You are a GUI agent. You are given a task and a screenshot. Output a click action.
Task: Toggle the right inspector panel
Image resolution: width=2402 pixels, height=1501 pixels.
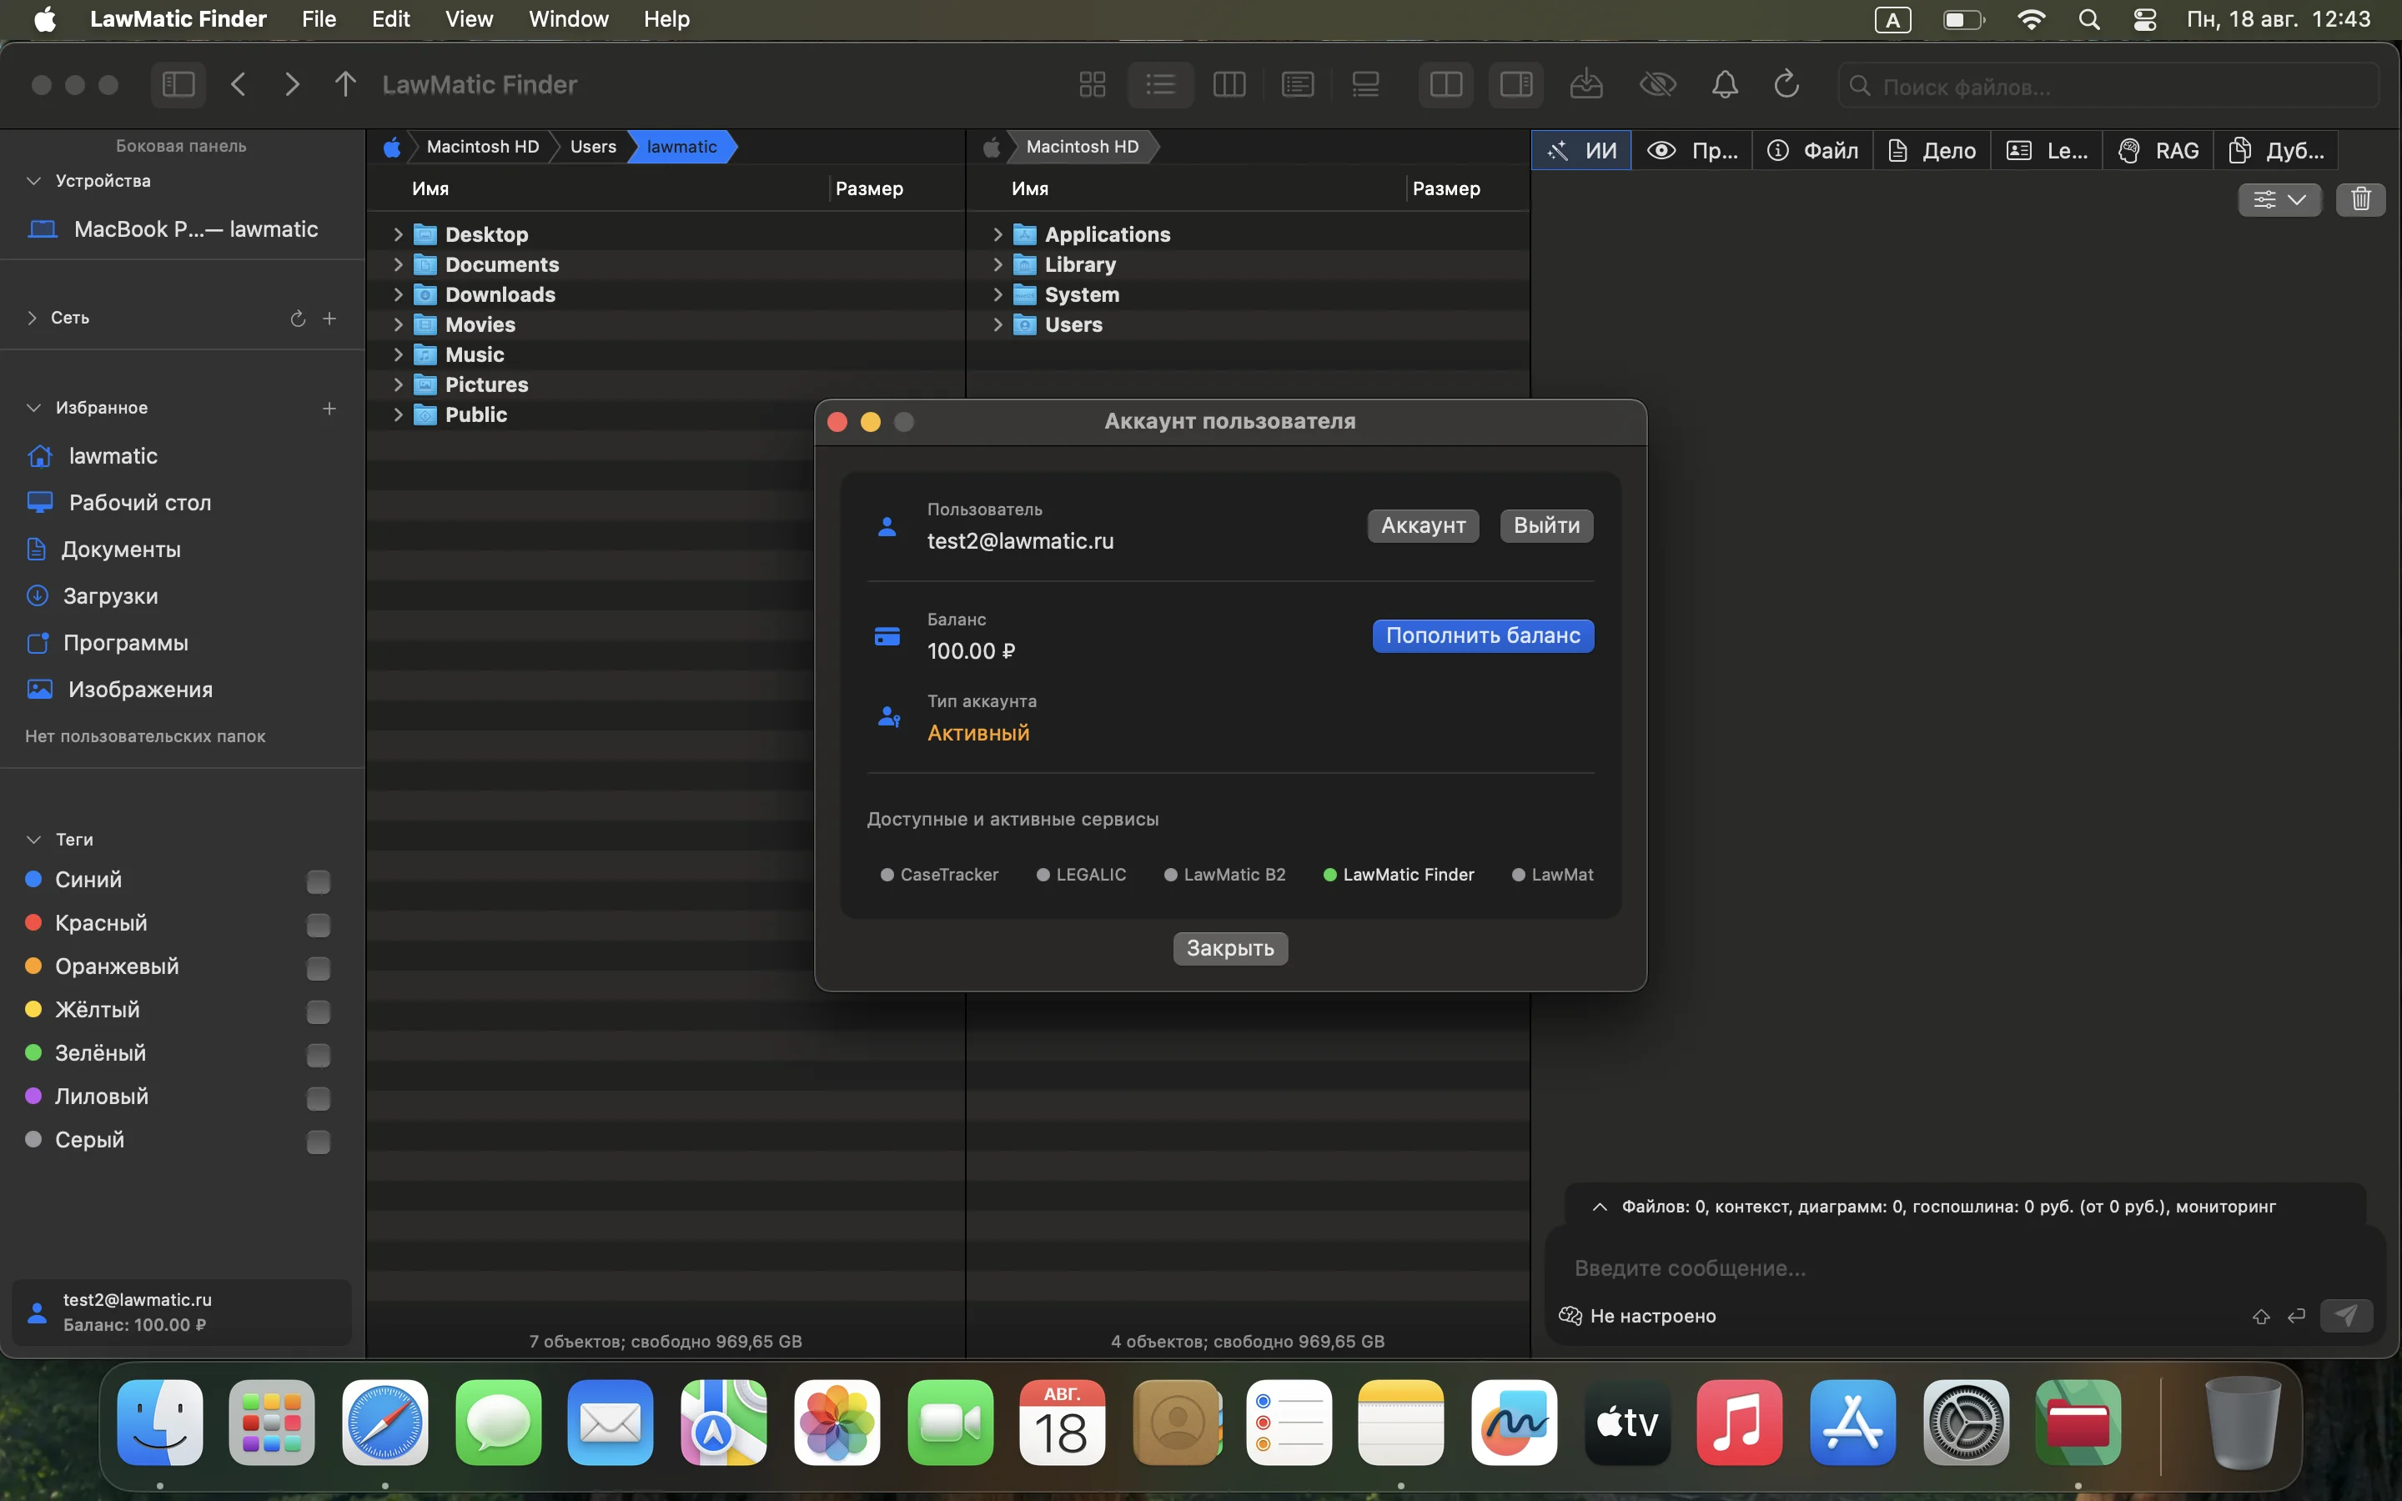1515,84
